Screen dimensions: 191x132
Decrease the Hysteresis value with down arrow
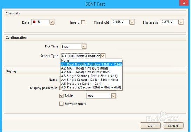(x=181, y=23)
